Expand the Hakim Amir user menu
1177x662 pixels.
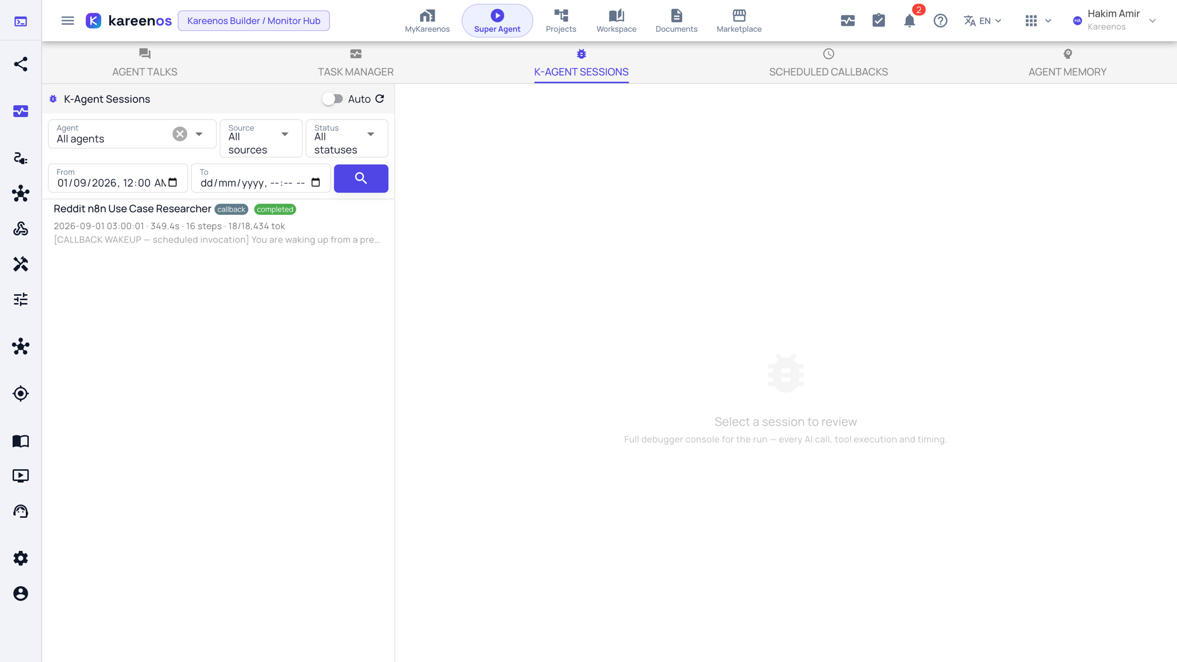1114,20
